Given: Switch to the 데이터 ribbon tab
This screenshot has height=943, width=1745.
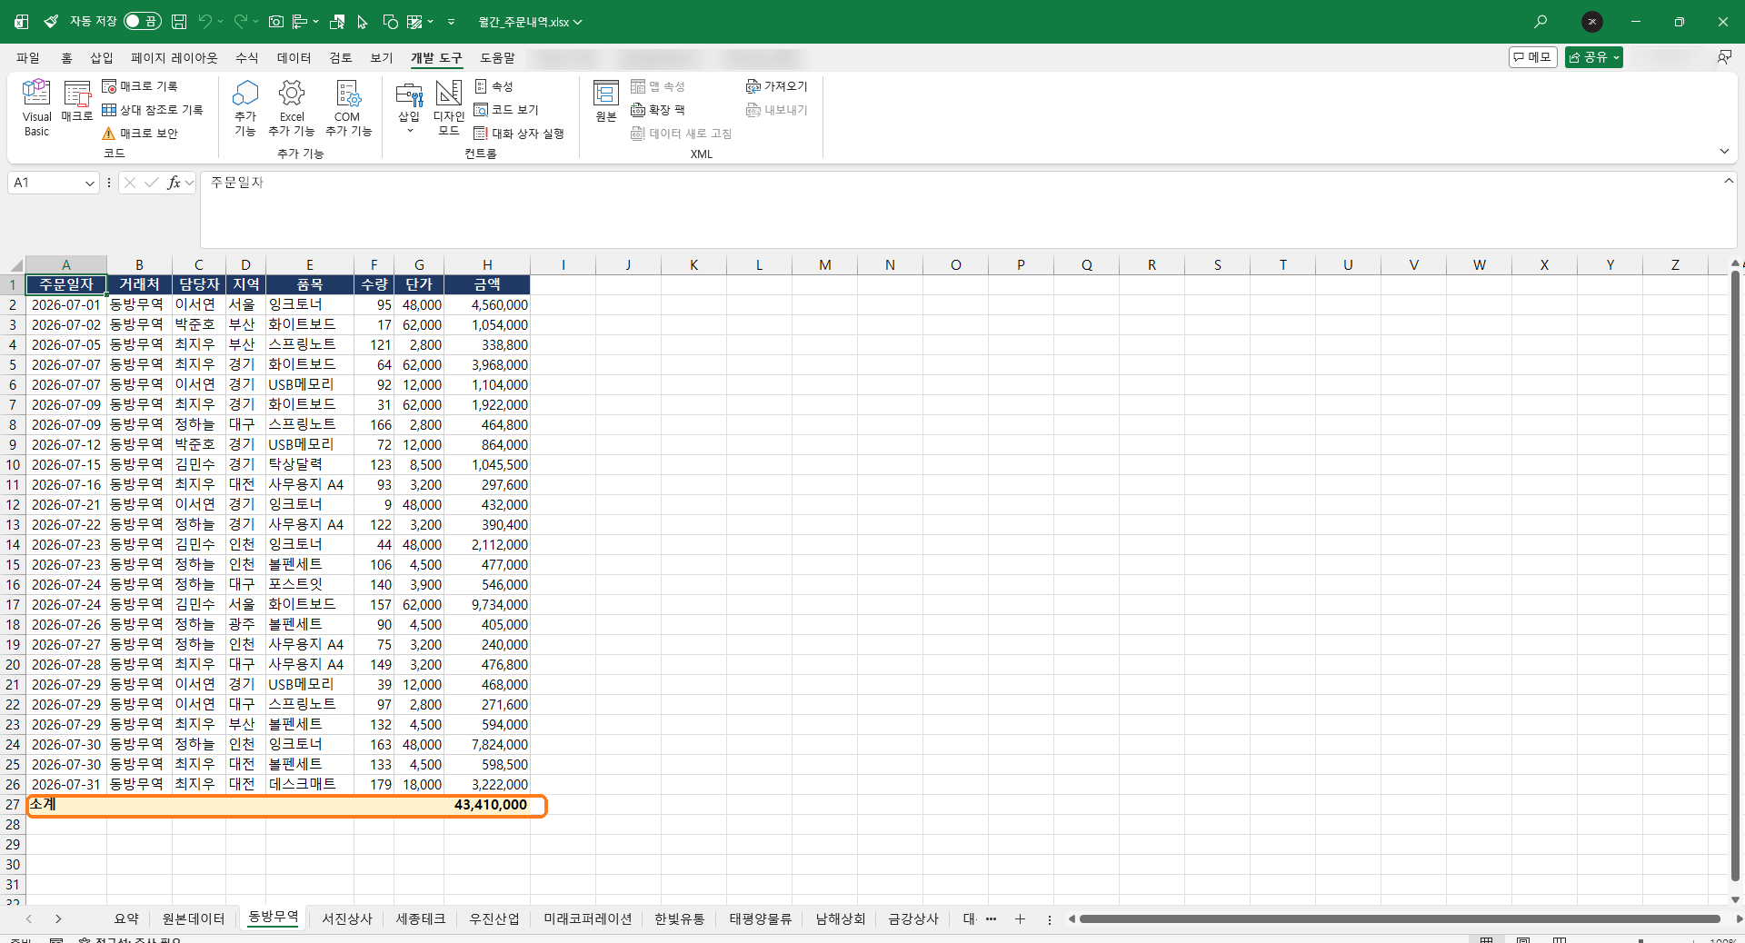Looking at the screenshot, I should pos(294,58).
